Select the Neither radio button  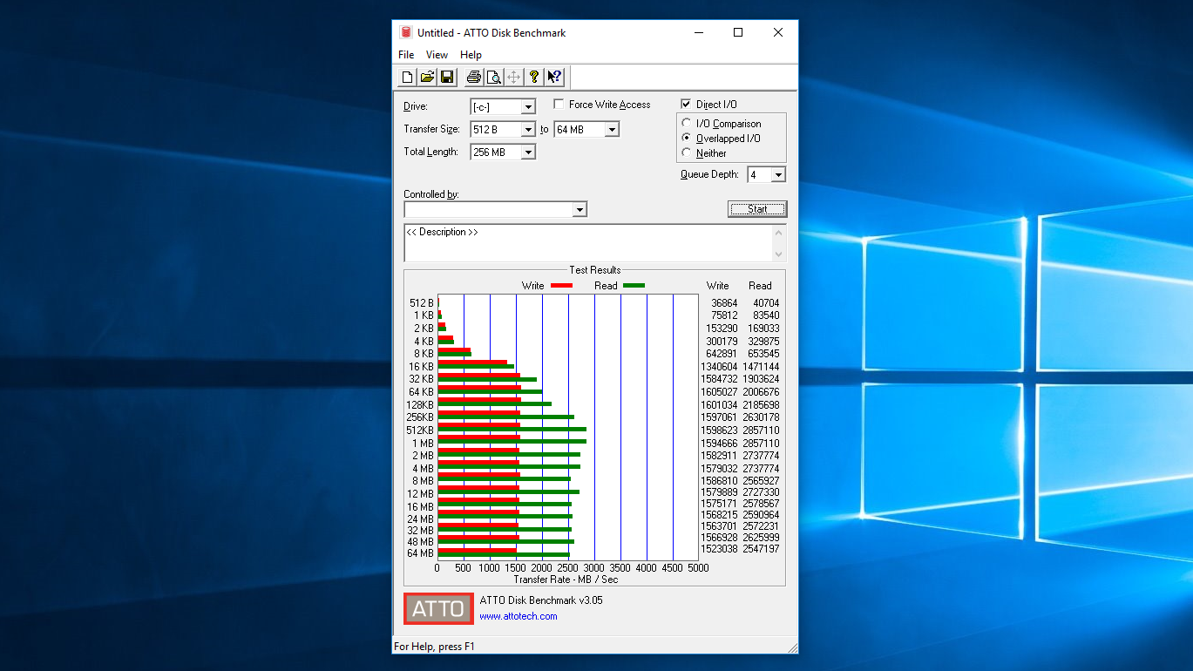tap(687, 153)
